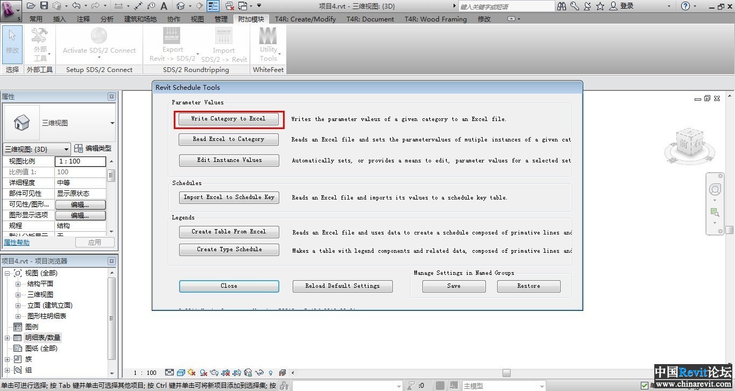Click the Create Type Schedule button

pyautogui.click(x=229, y=250)
